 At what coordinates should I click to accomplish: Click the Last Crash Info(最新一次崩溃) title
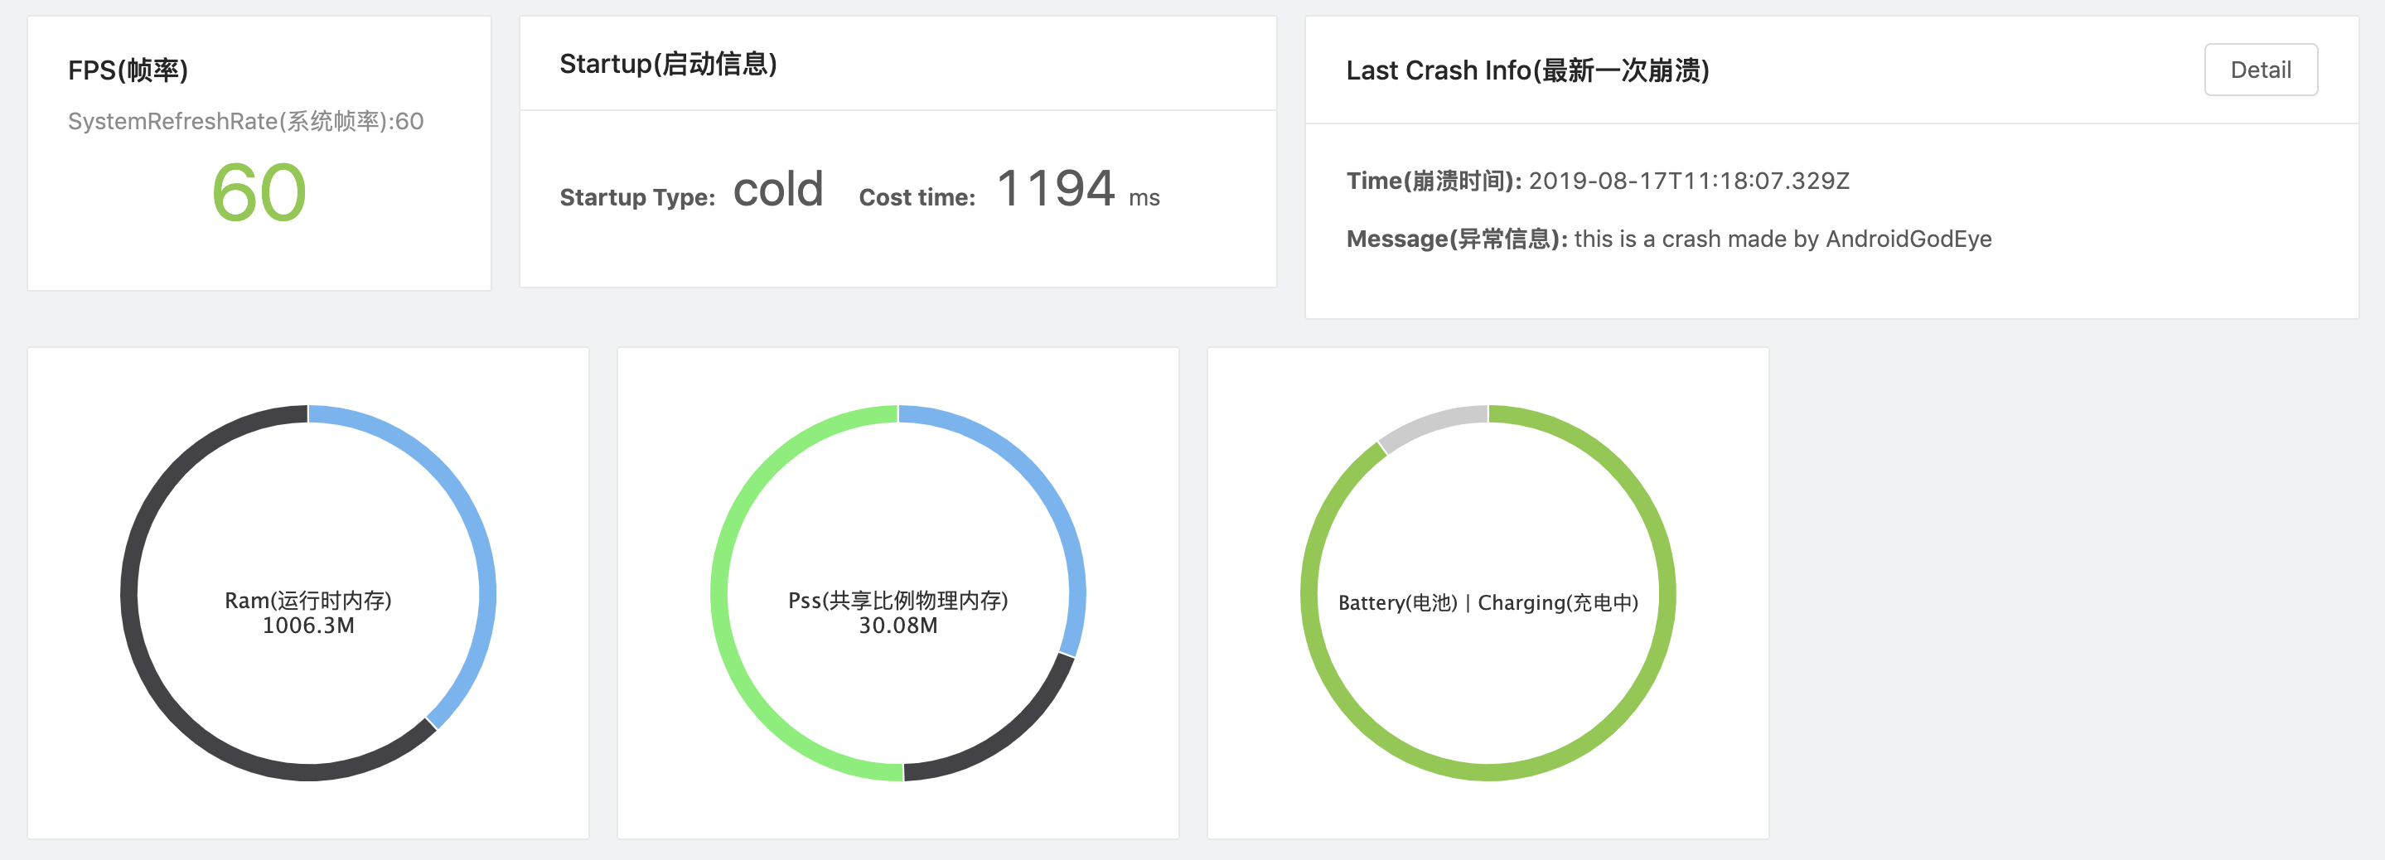[x=1530, y=70]
